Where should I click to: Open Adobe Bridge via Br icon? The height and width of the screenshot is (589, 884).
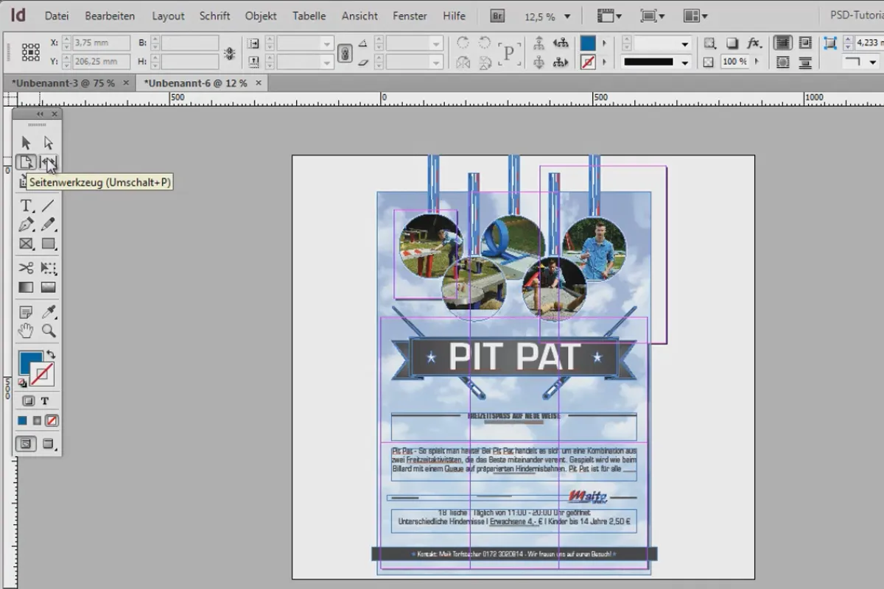(498, 15)
